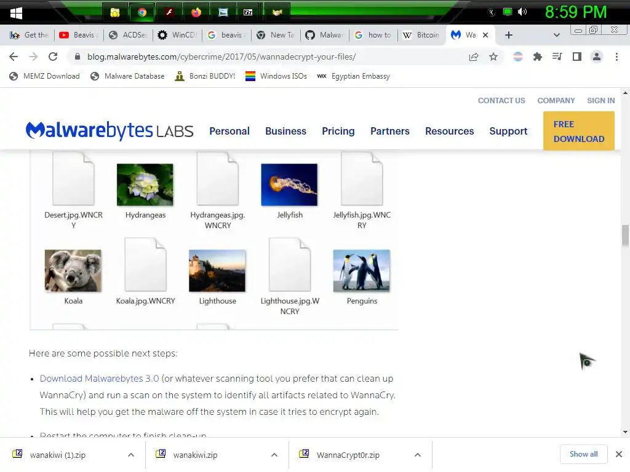This screenshot has height=472, width=630.
Task: Open the Business navigation menu
Action: (x=285, y=131)
